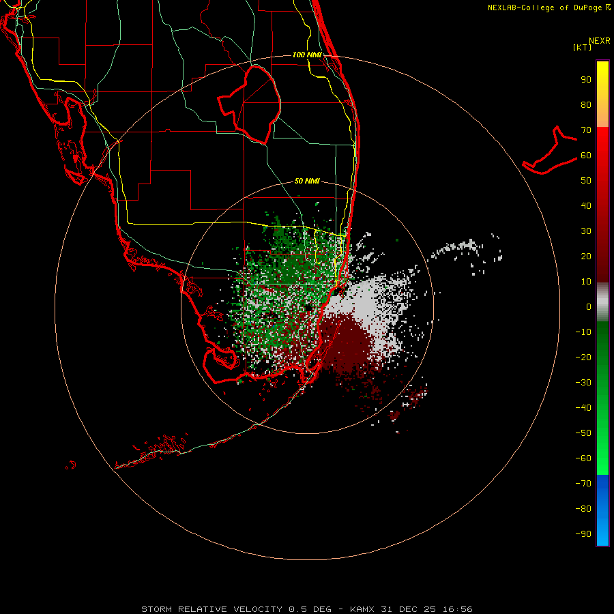This screenshot has width=614, height=614.
Task: Click the positive 20 velocity scale label
Action: pyautogui.click(x=586, y=256)
